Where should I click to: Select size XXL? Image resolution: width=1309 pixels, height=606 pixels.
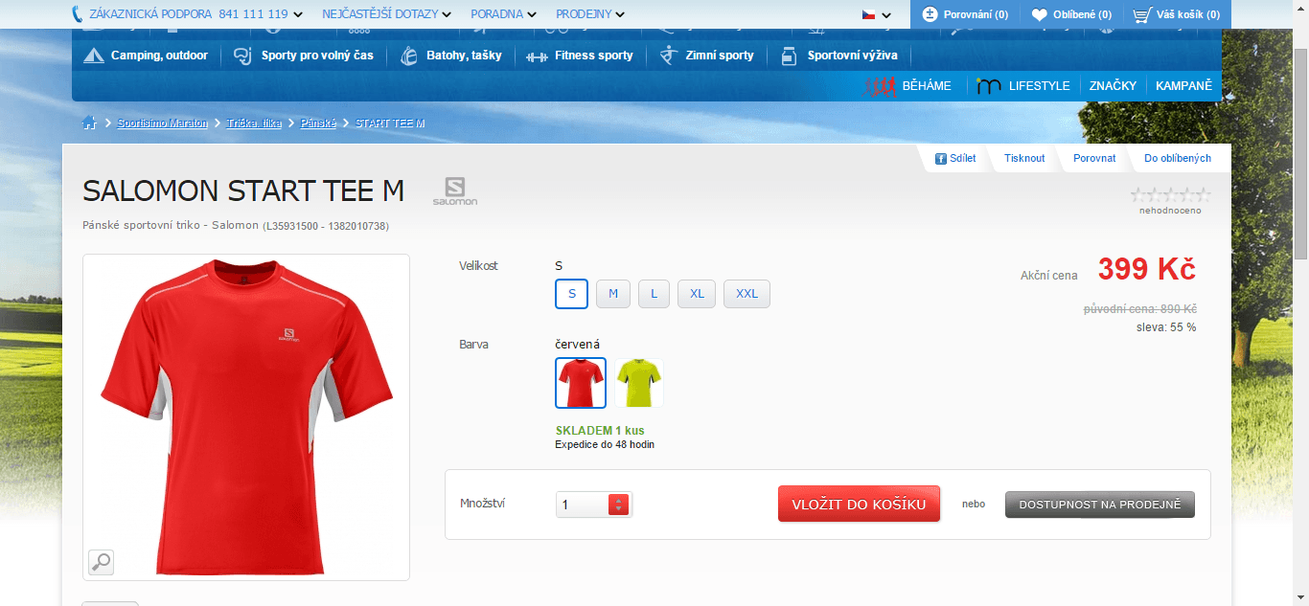(x=746, y=294)
